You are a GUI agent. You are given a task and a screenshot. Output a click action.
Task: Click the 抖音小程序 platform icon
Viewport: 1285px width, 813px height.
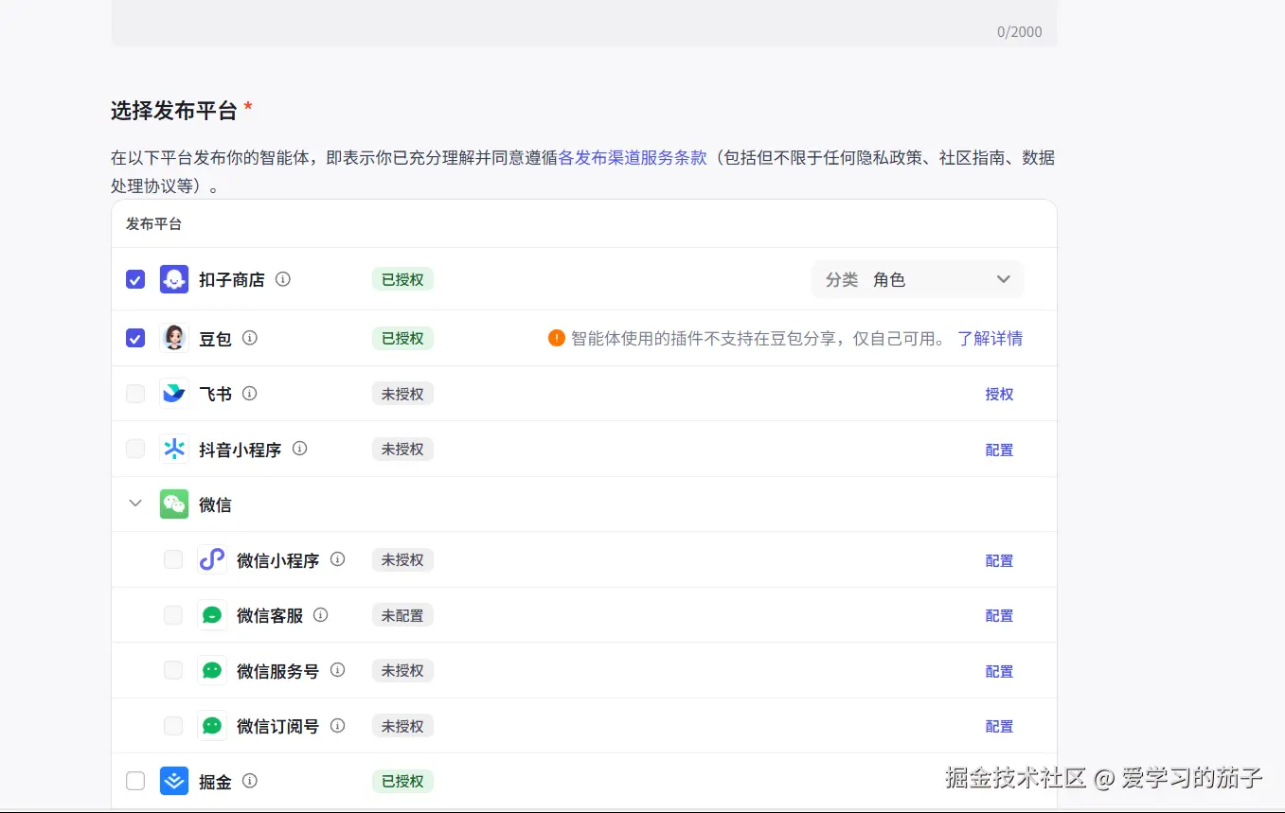(x=174, y=449)
